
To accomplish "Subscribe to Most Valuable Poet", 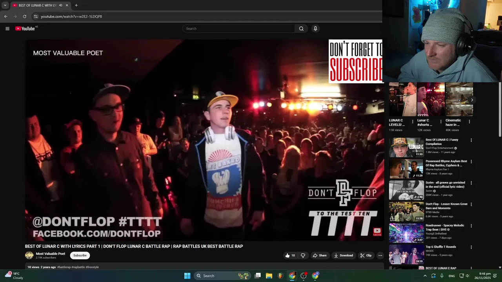I will point(80,255).
